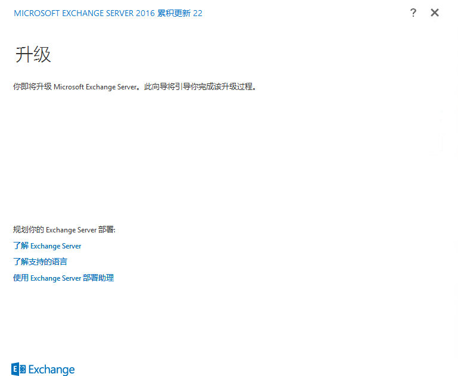Open the 了解 Exchange Server link

(x=47, y=246)
